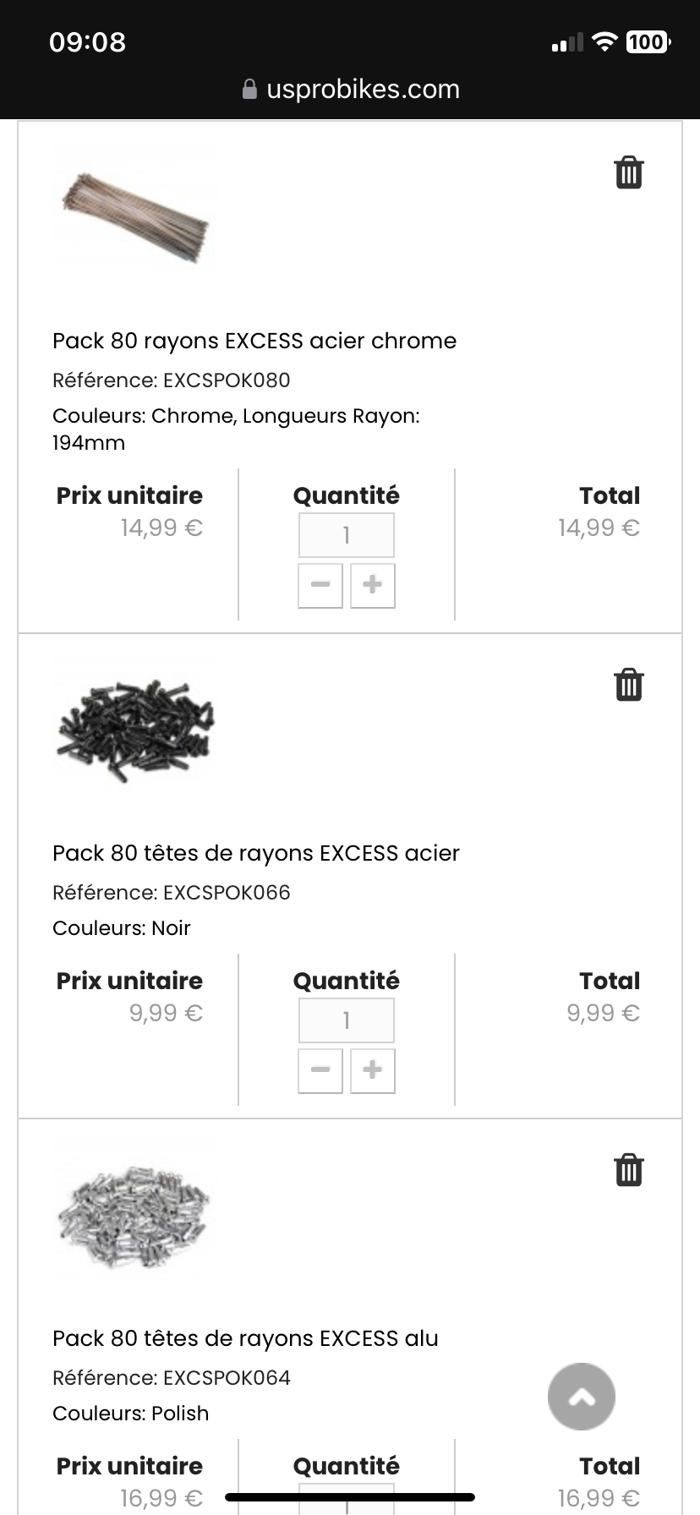Focus the acier têtes quantity field
Viewport: 700px width, 1515px height.
tap(347, 1020)
